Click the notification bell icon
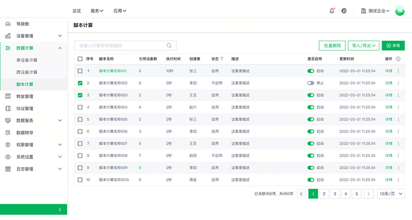Screen dimensions: 412x220 tap(332, 11)
